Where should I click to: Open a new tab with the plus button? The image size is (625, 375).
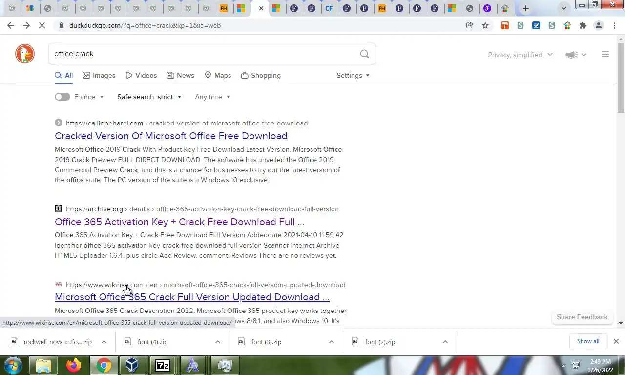click(x=526, y=8)
